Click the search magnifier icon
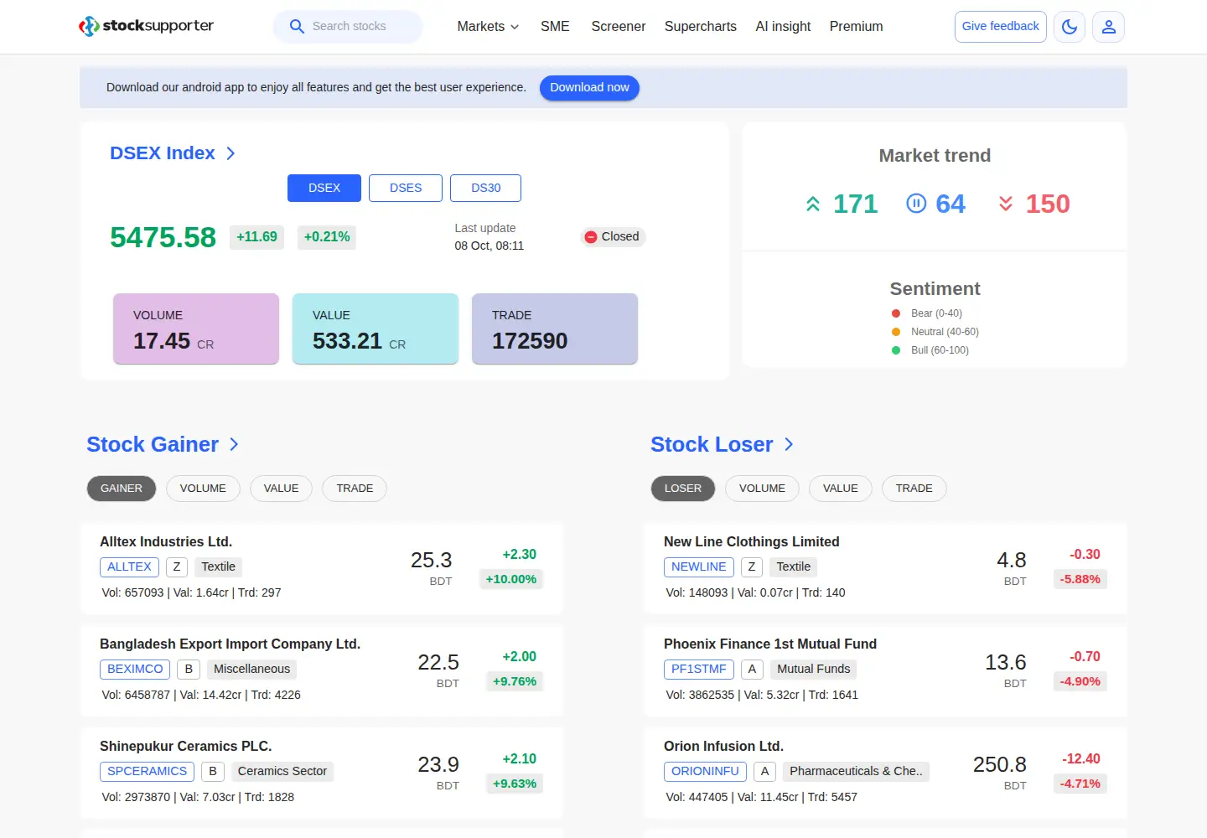The width and height of the screenshot is (1207, 838). pos(297,27)
